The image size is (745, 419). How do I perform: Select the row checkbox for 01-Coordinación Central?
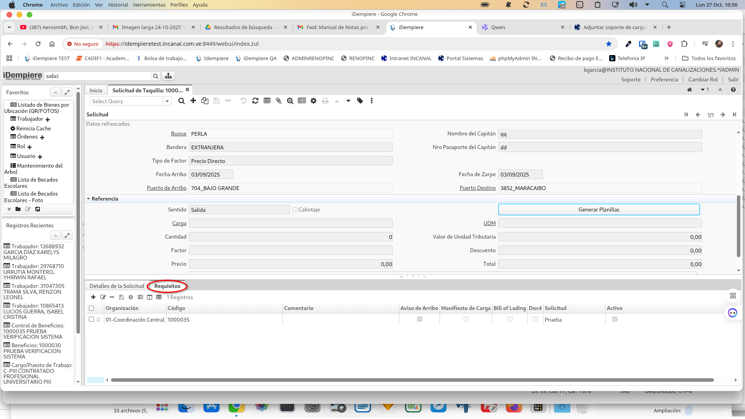tap(92, 319)
